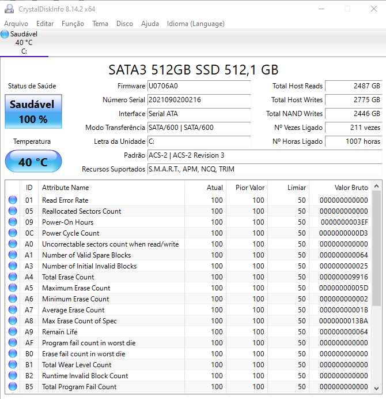
Task: Click the scroll down arrow of attribute list
Action: 377,388
